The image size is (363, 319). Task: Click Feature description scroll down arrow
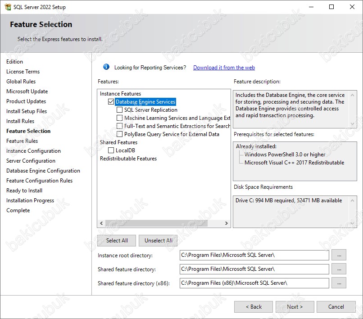pyautogui.click(x=352, y=124)
